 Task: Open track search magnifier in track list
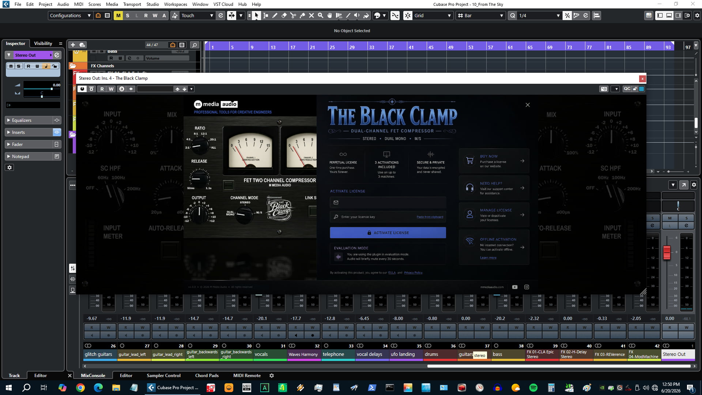(x=195, y=45)
